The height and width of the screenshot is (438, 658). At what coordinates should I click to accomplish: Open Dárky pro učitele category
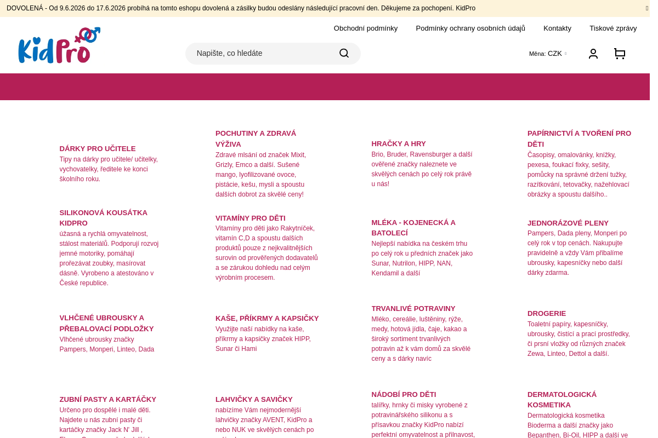click(x=98, y=148)
